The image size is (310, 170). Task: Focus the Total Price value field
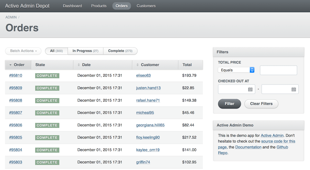point(278,70)
